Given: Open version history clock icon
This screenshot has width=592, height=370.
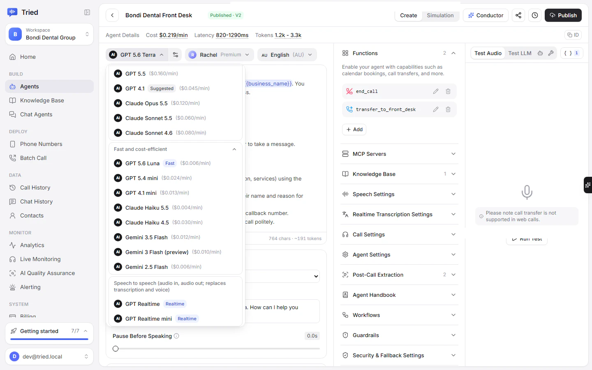Looking at the screenshot, I should (535, 15).
